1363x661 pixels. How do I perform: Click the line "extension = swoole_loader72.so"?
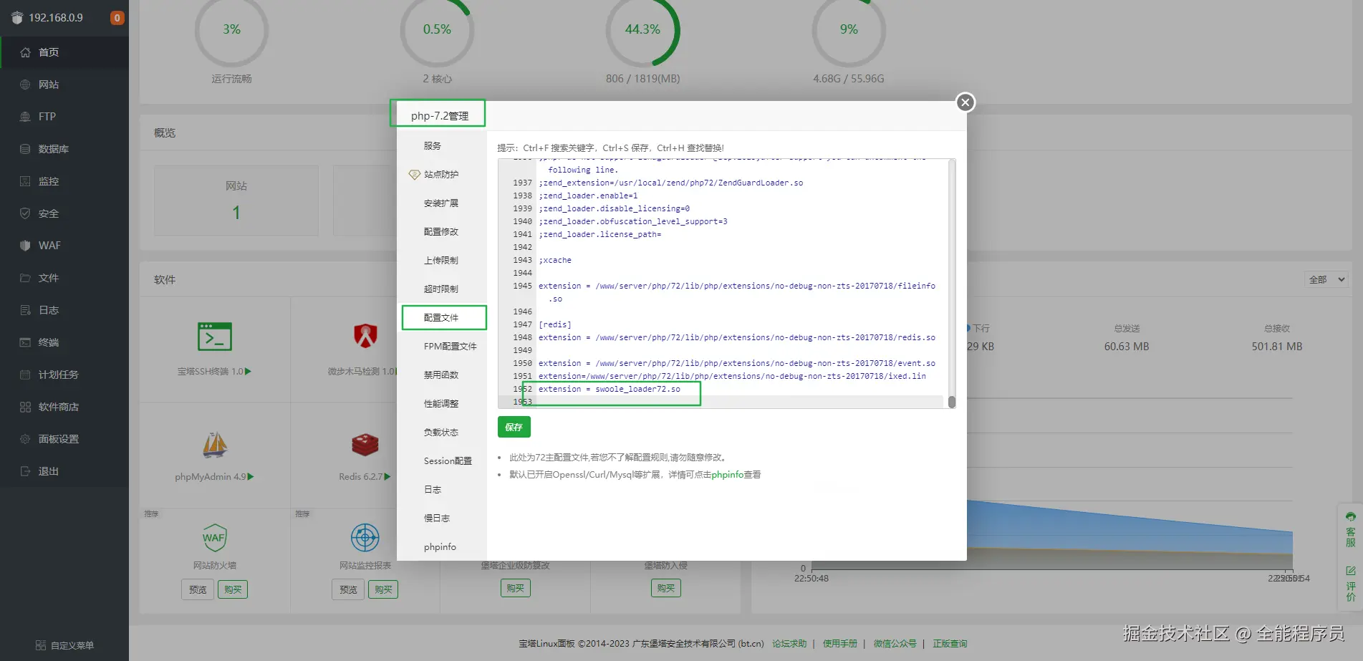pyautogui.click(x=610, y=390)
